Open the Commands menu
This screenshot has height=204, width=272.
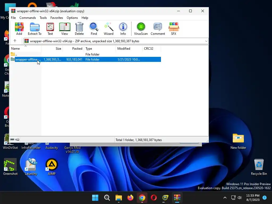tap(28, 18)
